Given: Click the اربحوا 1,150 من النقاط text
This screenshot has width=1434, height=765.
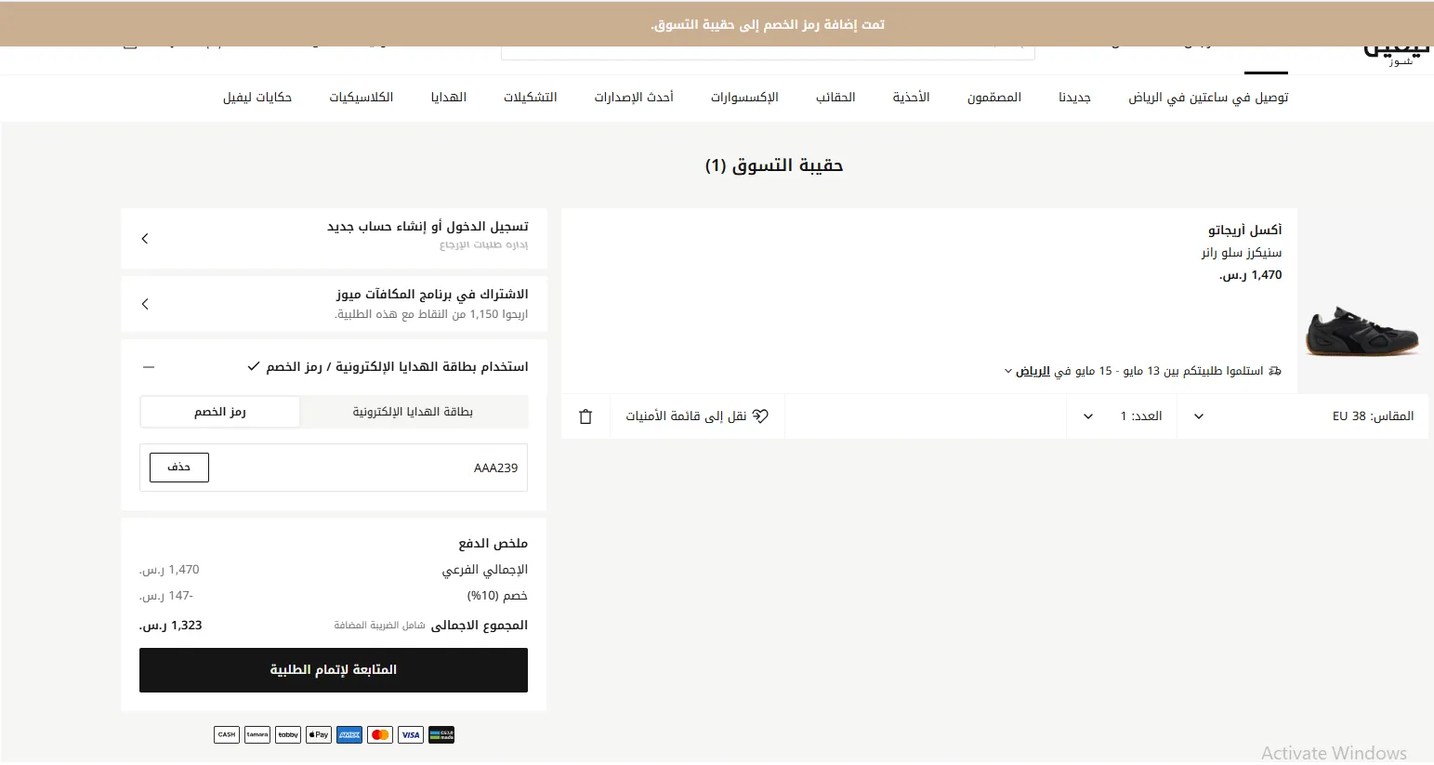Looking at the screenshot, I should (431, 314).
